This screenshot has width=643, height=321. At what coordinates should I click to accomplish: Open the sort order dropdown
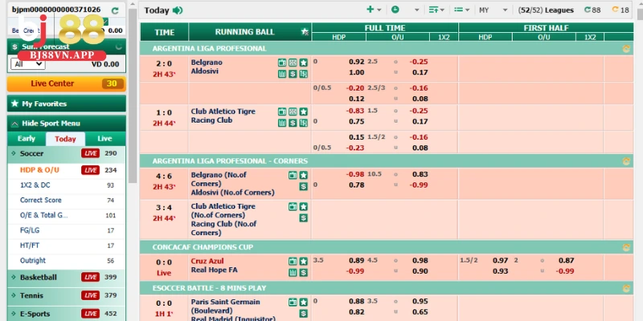436,10
